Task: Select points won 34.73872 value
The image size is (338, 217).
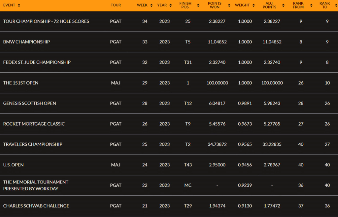Action: [217, 144]
